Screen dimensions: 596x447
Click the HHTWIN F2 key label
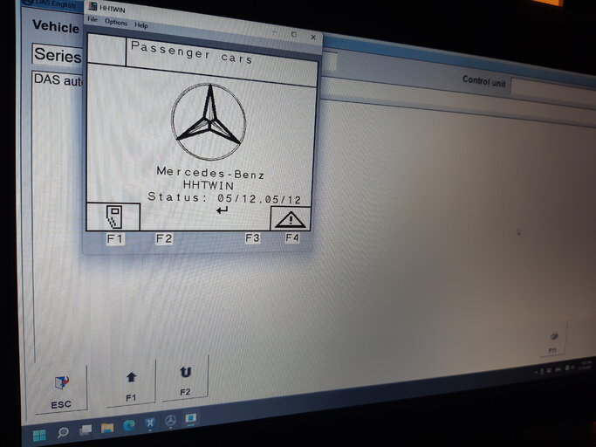coord(164,239)
